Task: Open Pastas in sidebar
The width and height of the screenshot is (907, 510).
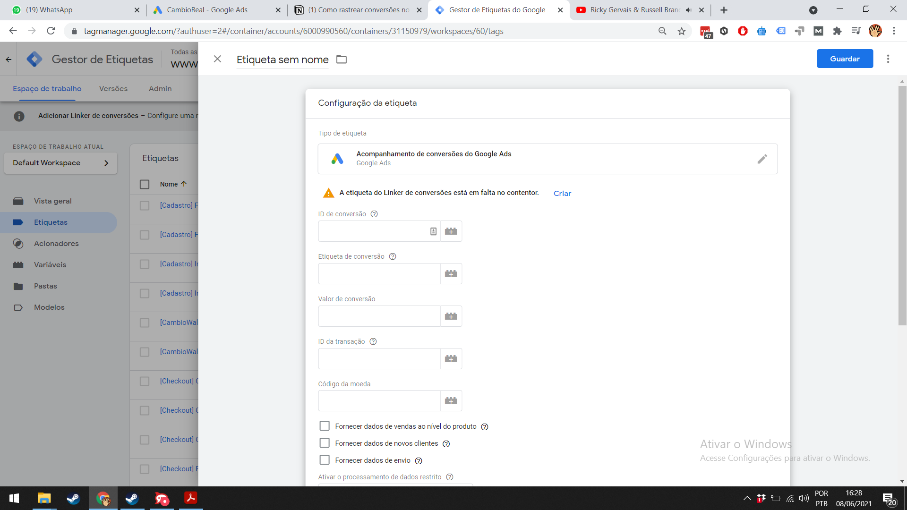Action: click(x=45, y=286)
